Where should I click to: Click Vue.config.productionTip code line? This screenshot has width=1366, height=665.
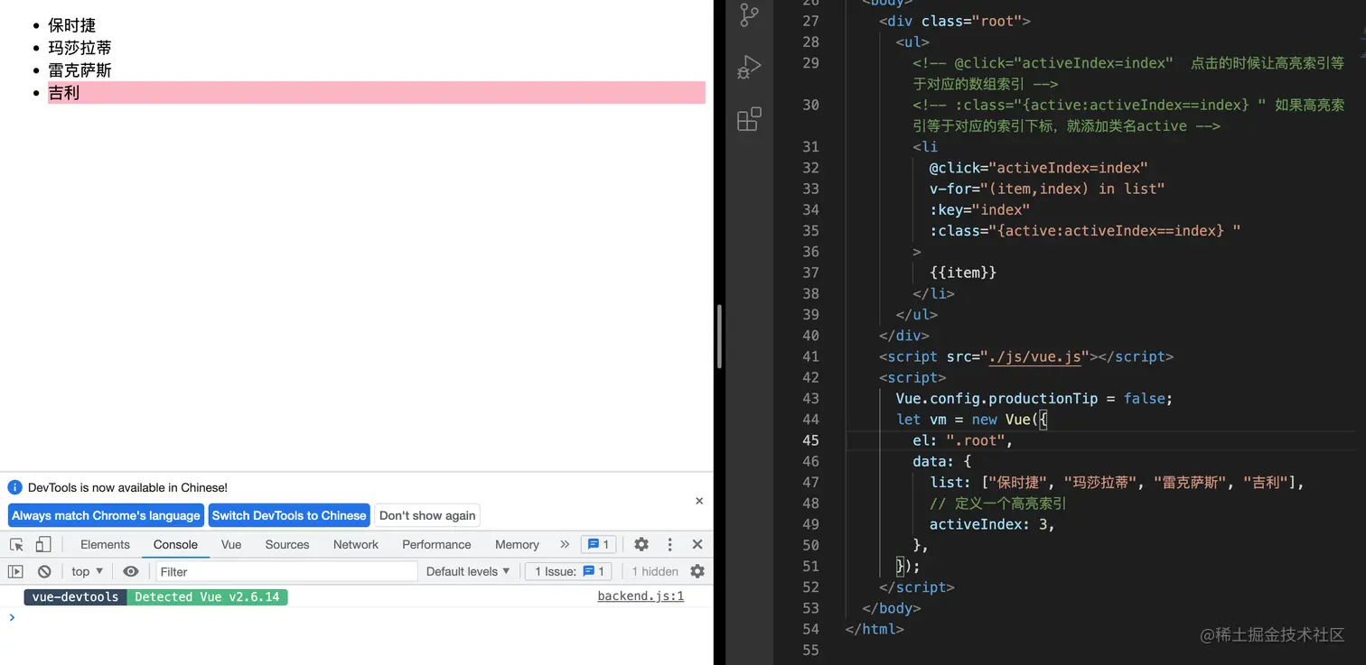1034,399
